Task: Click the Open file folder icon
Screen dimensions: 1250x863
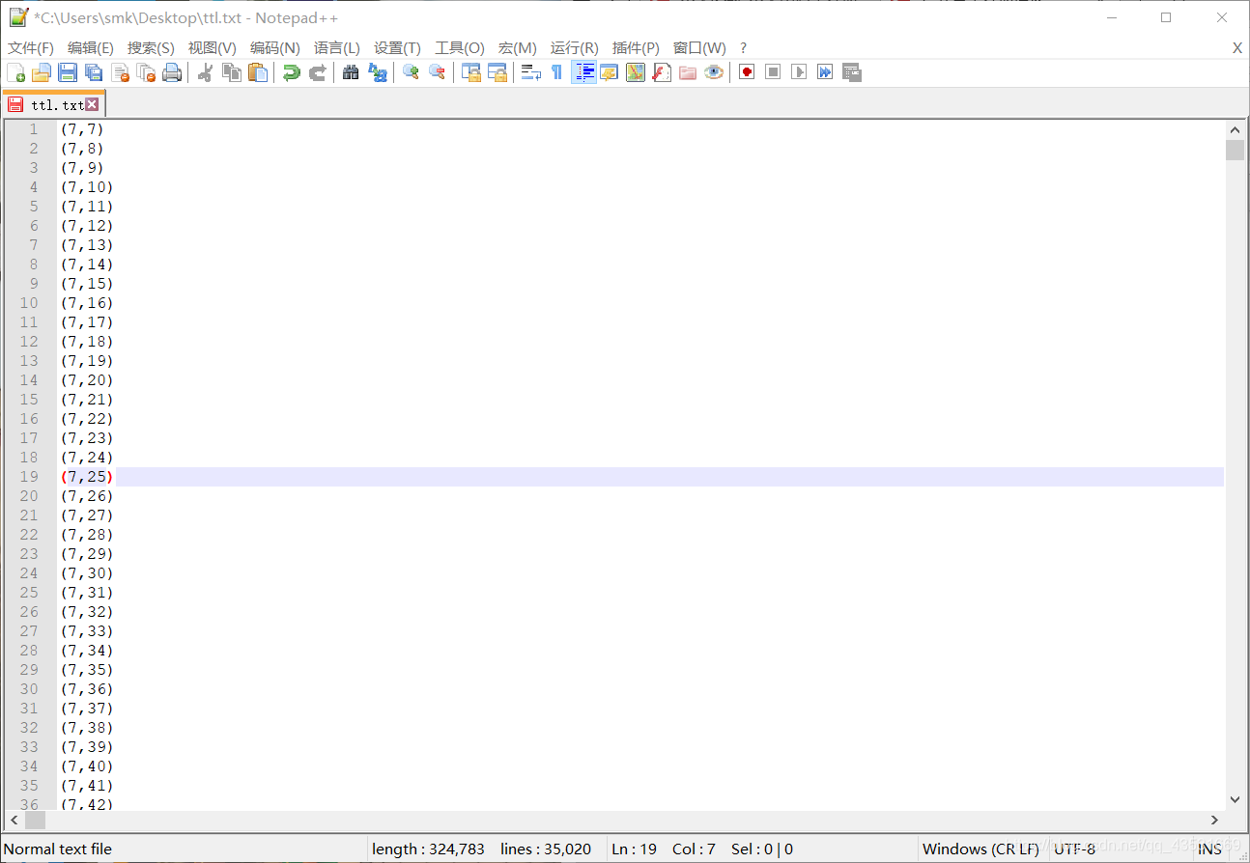Action: coord(42,72)
